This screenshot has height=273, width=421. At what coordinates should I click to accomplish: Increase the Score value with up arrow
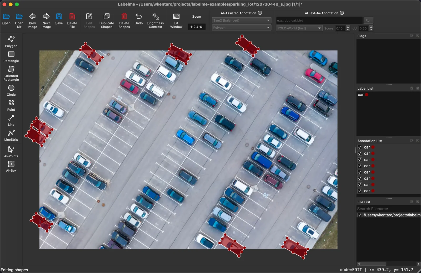[x=348, y=27]
